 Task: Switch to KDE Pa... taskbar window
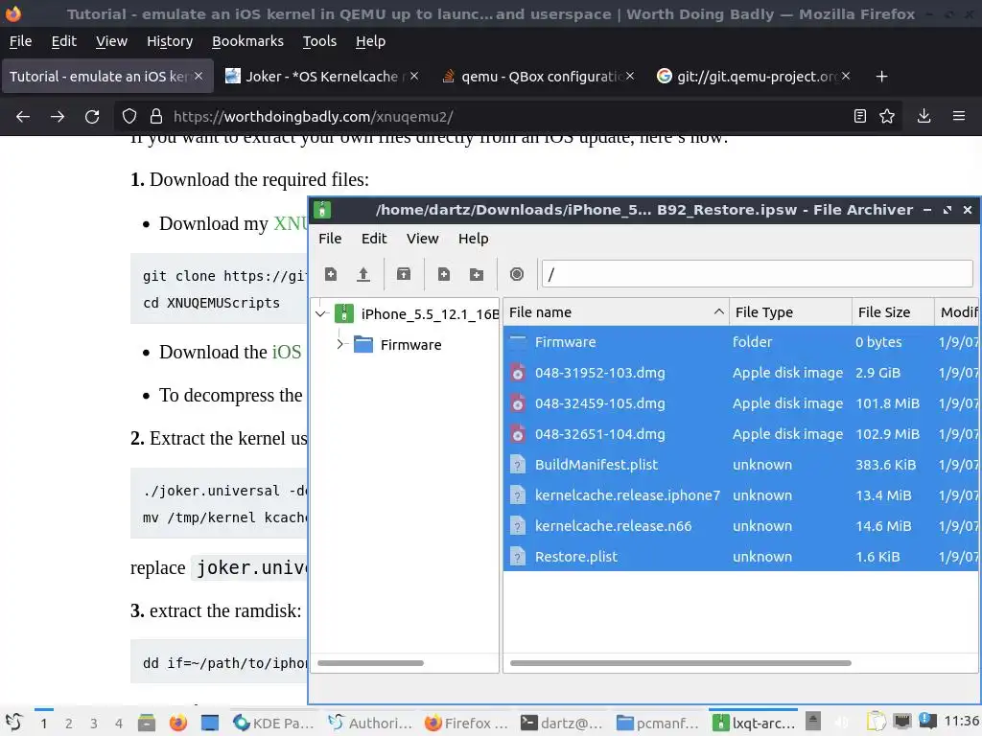pyautogui.click(x=273, y=723)
